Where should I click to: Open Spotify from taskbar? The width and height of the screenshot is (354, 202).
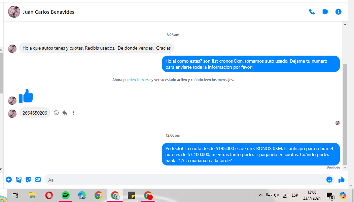coord(66,195)
